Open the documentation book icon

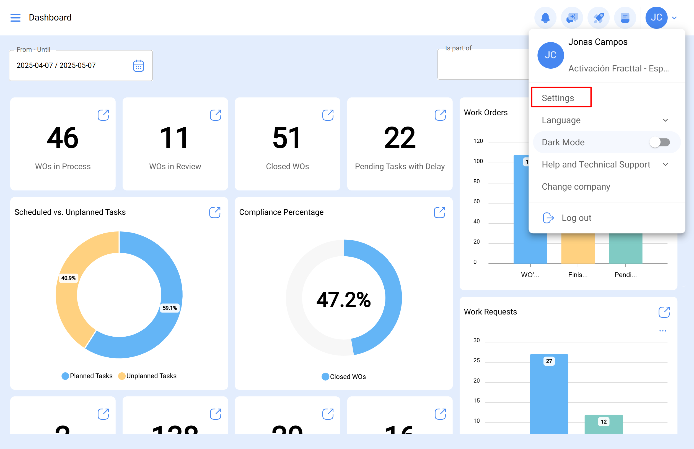625,17
